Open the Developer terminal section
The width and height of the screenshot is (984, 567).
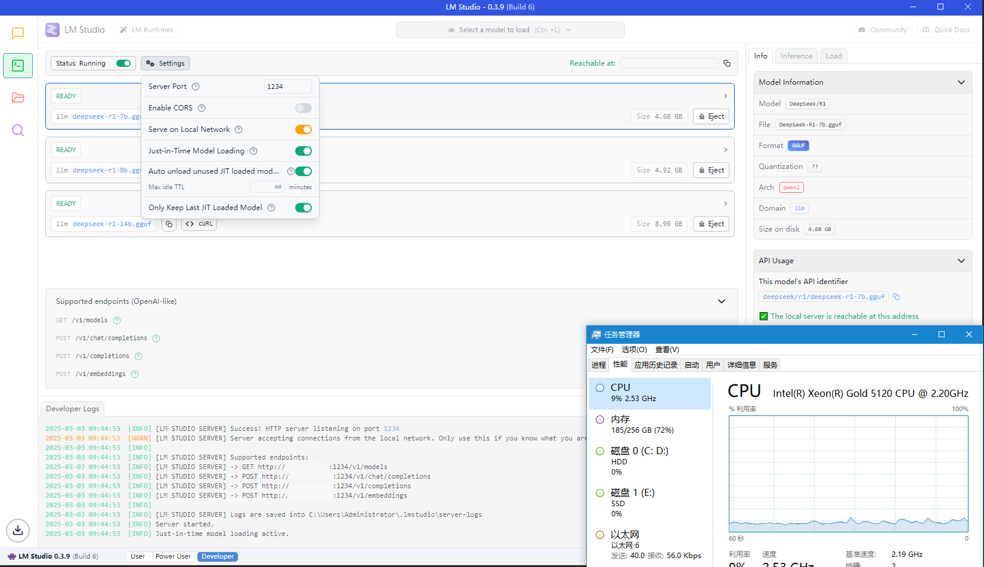(18, 66)
